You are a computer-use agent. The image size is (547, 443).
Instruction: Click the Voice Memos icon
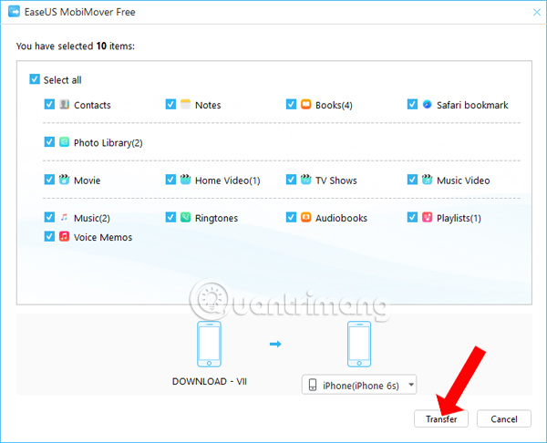click(x=64, y=236)
